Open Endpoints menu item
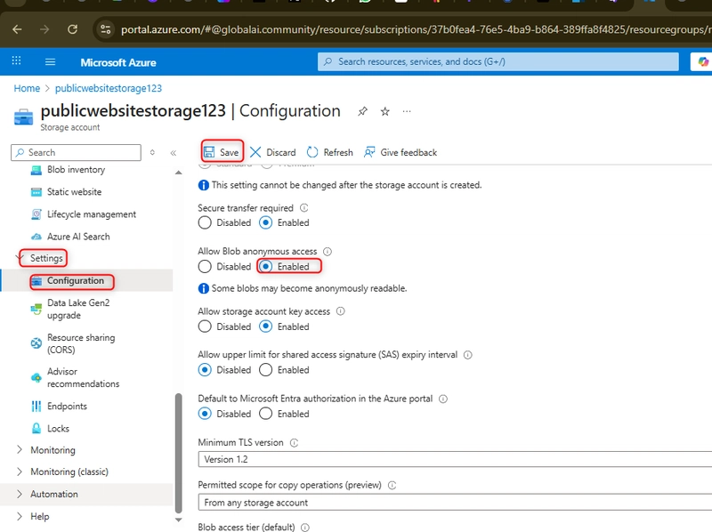712x532 pixels. 67,407
